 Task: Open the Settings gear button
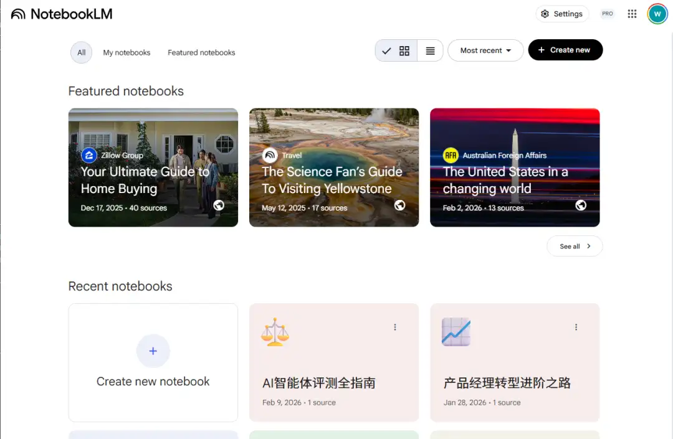coord(562,14)
